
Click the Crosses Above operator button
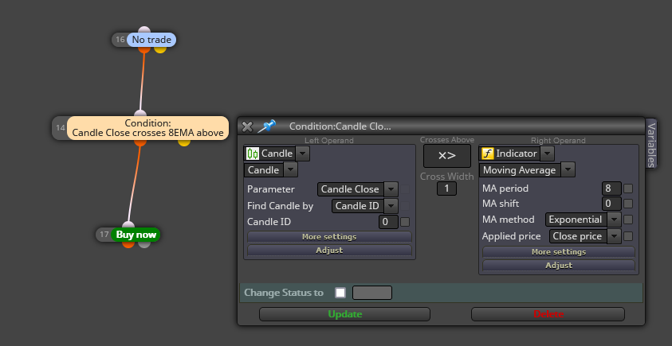pos(447,156)
